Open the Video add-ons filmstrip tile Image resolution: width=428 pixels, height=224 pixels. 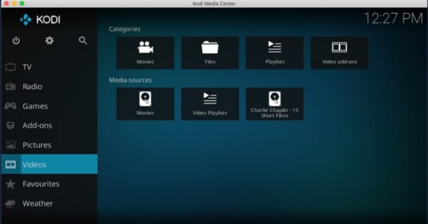339,53
